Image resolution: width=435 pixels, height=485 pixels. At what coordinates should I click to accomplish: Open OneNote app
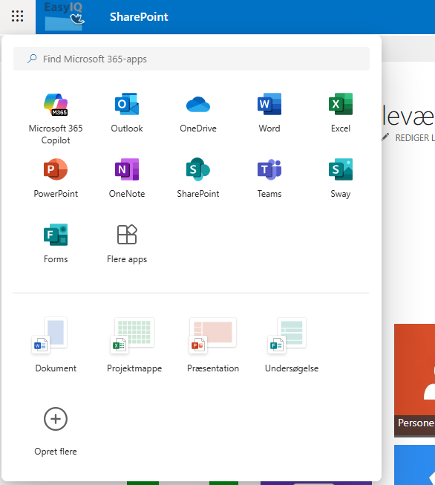(127, 178)
